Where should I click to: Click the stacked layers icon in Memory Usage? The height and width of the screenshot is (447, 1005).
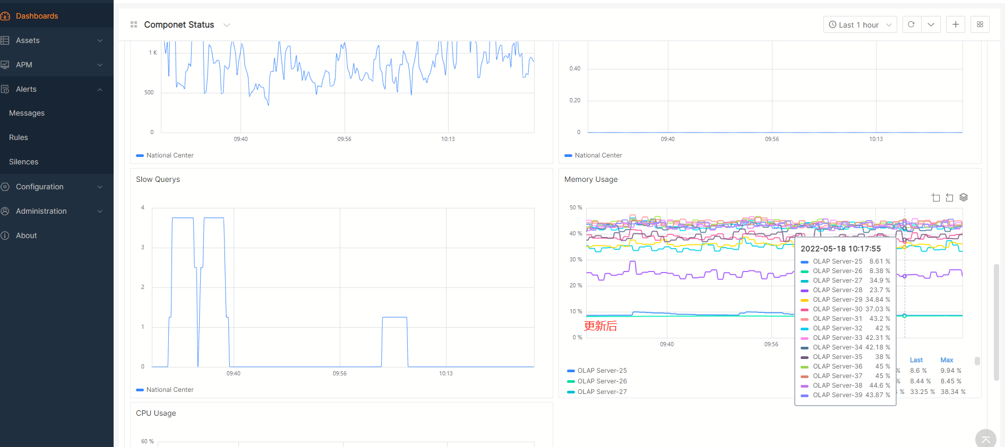(x=964, y=197)
